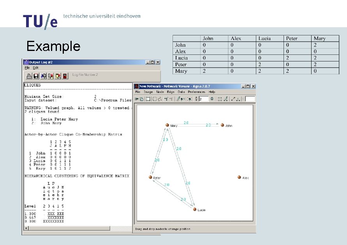This screenshot has height=245, width=347.
Task: Open the Edge menu in Agna
Action: coord(171,92)
